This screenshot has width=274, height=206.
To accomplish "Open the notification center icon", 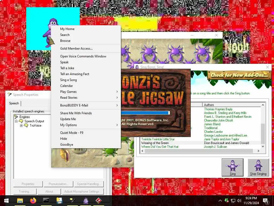I will [x=265, y=201].
